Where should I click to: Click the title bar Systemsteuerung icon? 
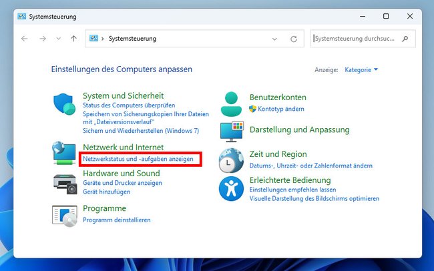[x=21, y=16]
